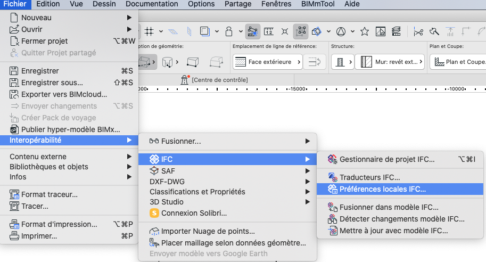Choose Placer maillage selon données géomètre...
This screenshot has width=486, height=262.
(x=227, y=243)
